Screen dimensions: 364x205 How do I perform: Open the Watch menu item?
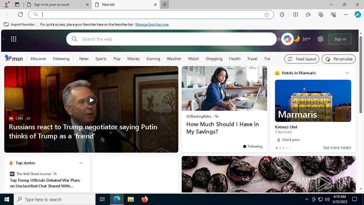tap(193, 59)
